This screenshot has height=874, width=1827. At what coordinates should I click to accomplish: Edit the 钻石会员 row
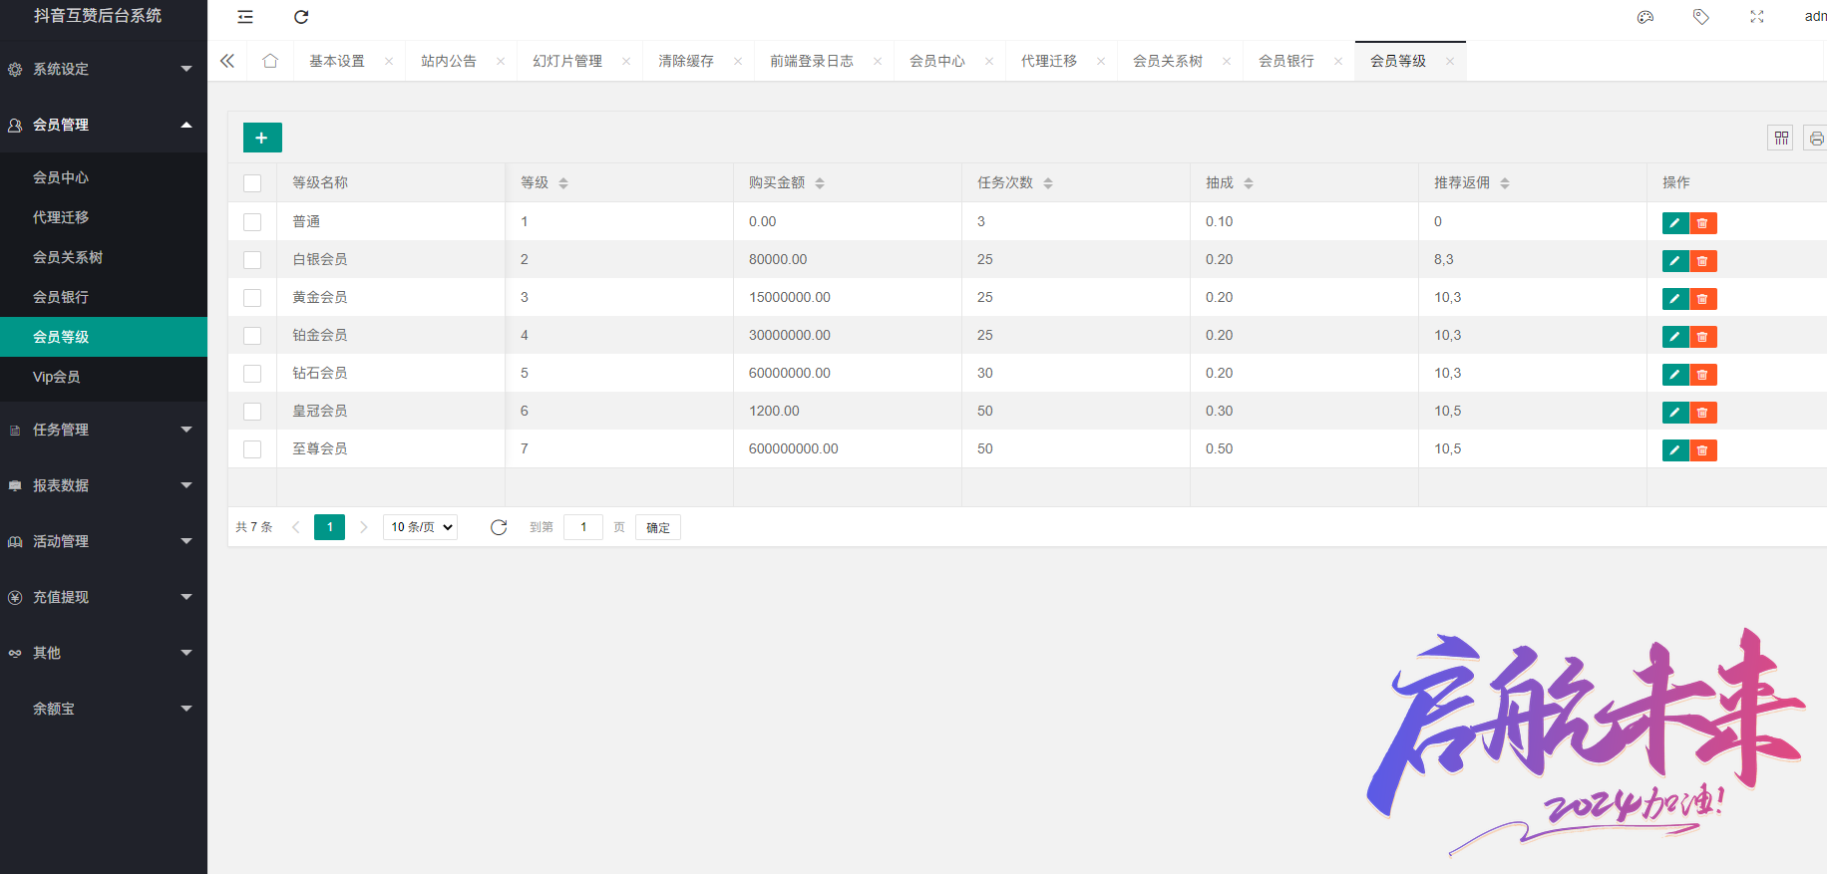coord(1675,375)
